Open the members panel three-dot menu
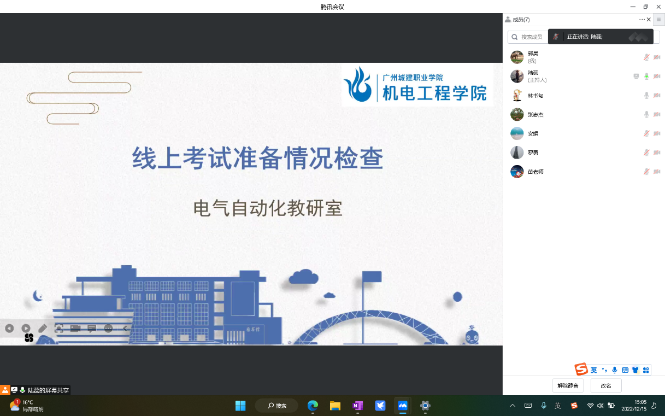The image size is (665, 416). click(642, 20)
